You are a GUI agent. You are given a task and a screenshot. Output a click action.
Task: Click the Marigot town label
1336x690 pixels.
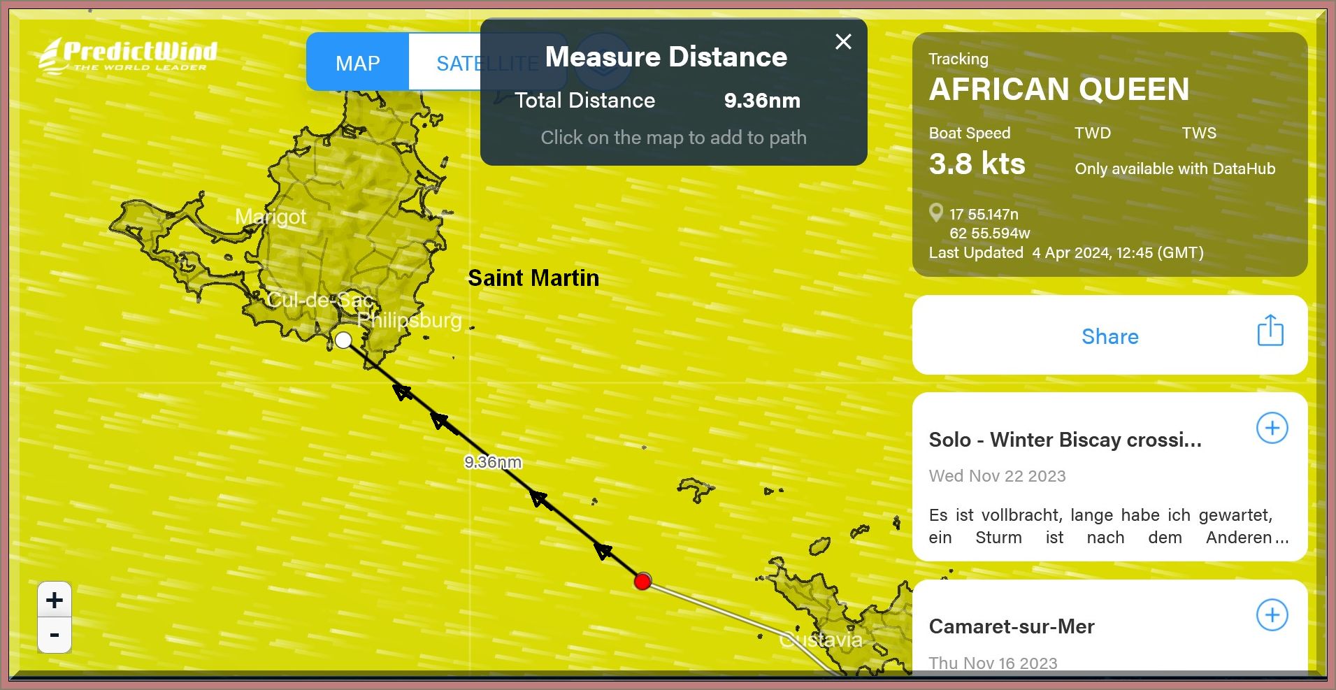pos(271,217)
